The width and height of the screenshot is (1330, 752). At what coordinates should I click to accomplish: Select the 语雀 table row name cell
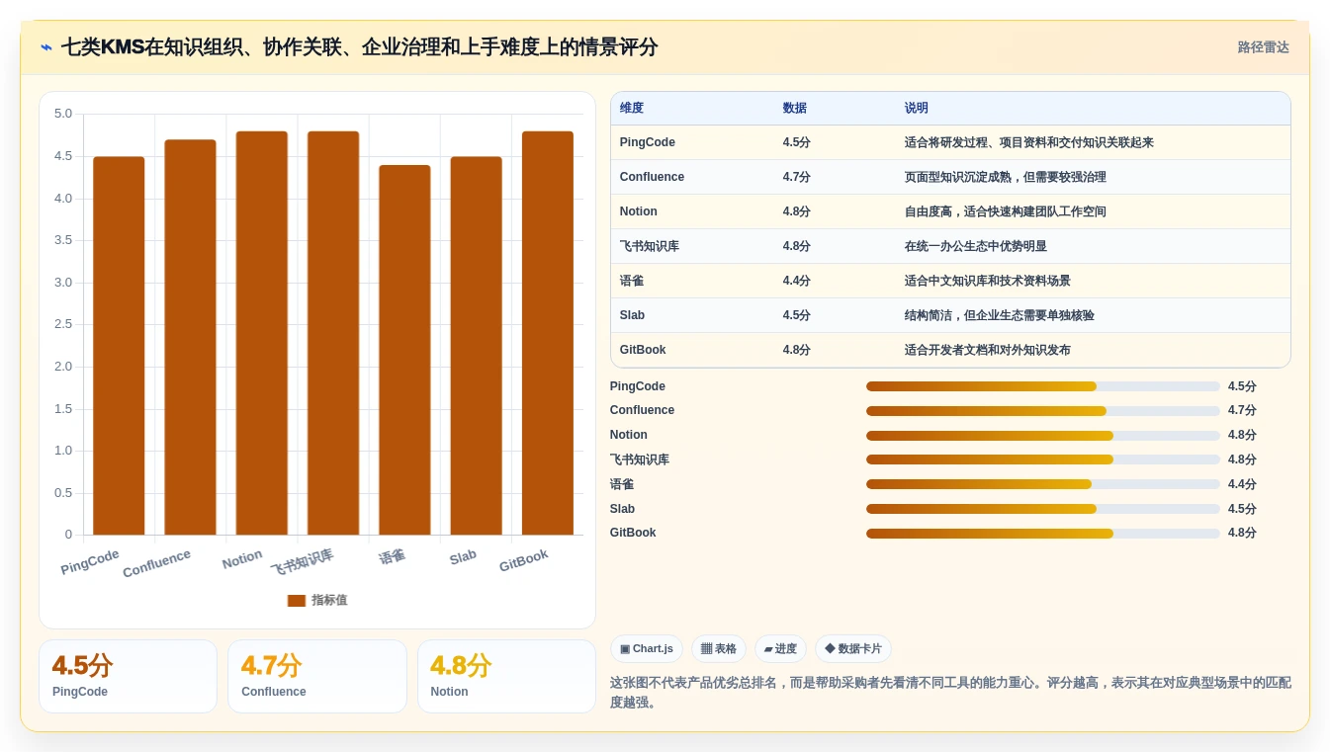pyautogui.click(x=632, y=281)
